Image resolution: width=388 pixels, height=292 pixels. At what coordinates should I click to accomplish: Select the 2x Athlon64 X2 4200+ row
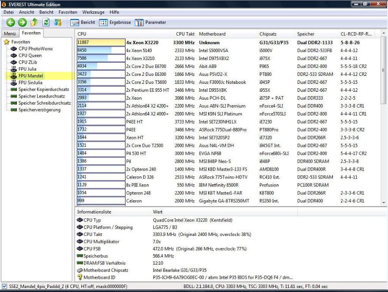(x=228, y=106)
